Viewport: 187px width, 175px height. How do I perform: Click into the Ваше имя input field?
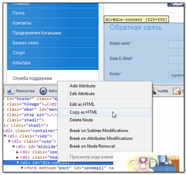(x=176, y=44)
